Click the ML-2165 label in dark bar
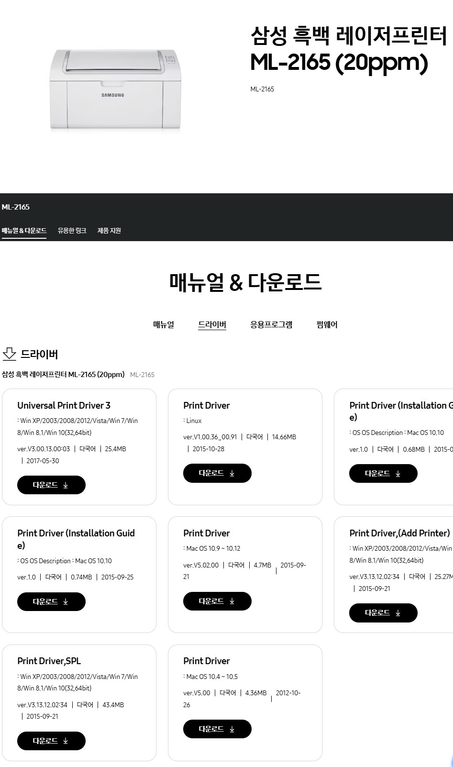This screenshot has width=453, height=767. pyautogui.click(x=15, y=207)
